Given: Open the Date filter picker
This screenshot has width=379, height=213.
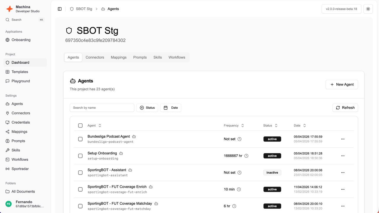Looking at the screenshot, I should tap(171, 108).
